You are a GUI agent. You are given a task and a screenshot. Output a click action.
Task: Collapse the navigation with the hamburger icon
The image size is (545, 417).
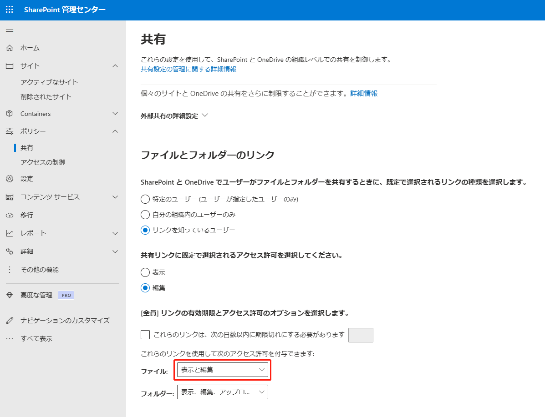pos(9,30)
